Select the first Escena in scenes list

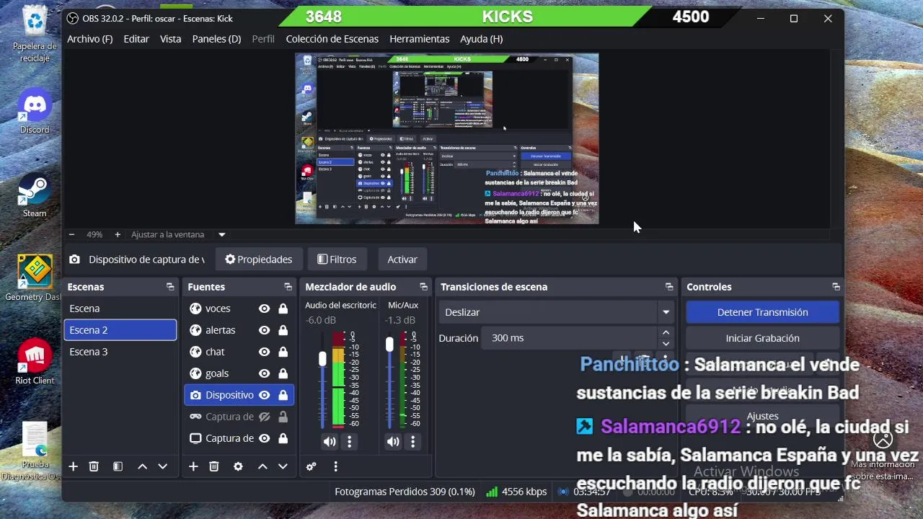click(120, 309)
